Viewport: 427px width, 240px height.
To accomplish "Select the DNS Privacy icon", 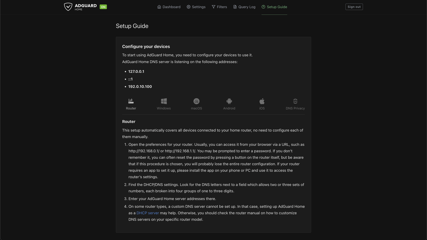I will [295, 101].
